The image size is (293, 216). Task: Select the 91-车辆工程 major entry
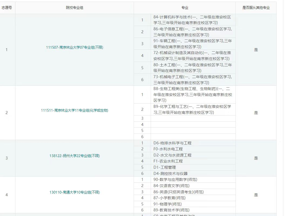193,44
